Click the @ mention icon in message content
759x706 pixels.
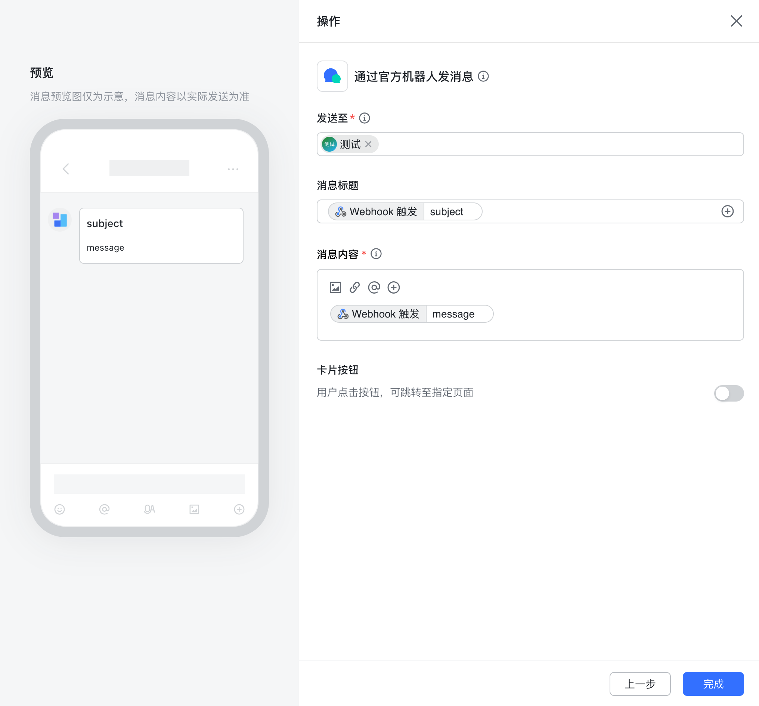tap(374, 288)
